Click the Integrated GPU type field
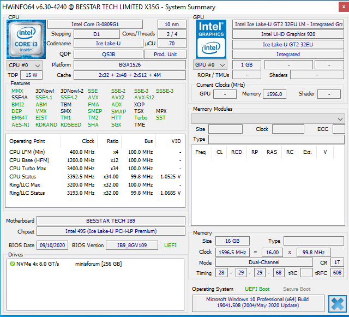The height and width of the screenshot is (317, 349). (288, 55)
